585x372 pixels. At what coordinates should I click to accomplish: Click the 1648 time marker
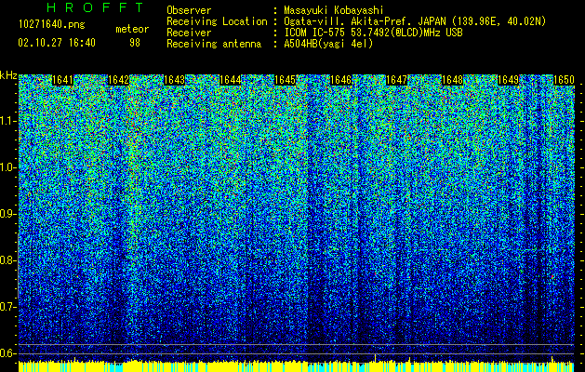point(452,80)
